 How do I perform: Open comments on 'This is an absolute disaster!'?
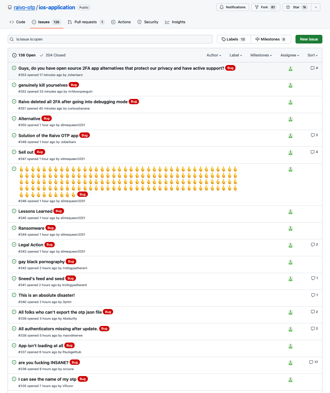coord(314,295)
